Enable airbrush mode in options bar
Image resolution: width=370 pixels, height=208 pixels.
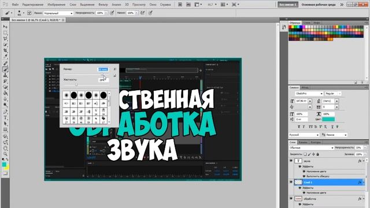coord(142,13)
